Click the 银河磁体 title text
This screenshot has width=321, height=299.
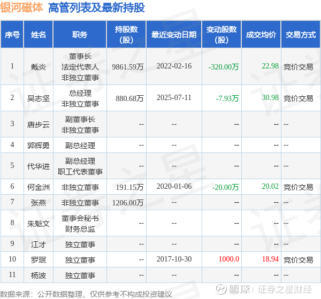pos(21,7)
